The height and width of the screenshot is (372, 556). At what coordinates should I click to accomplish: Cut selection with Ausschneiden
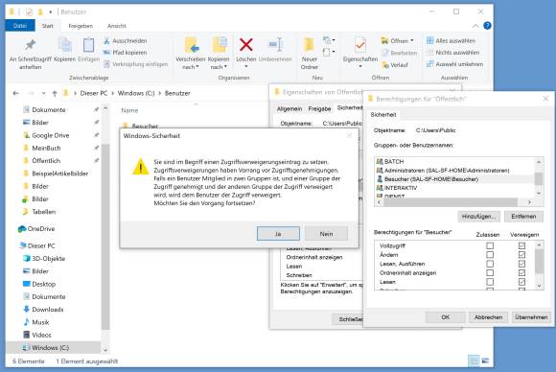[126, 41]
